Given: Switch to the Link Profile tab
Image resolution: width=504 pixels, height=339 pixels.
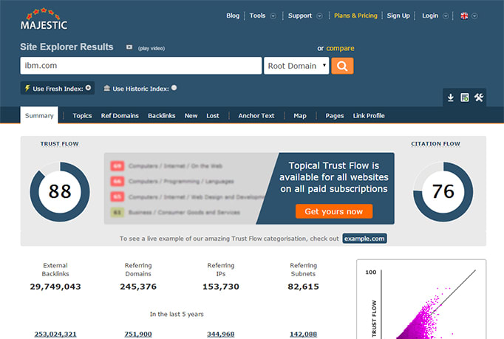Looking at the screenshot, I should coord(369,116).
